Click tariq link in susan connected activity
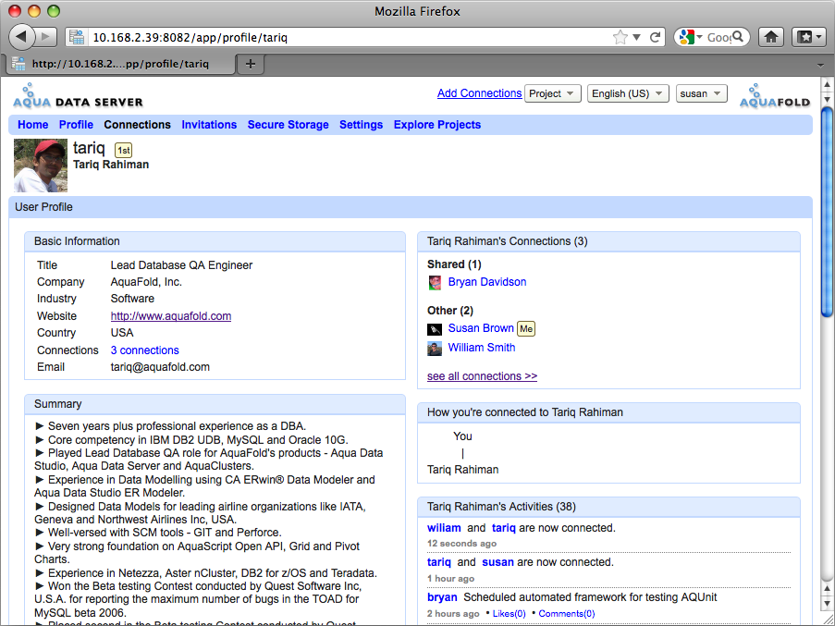This screenshot has height=626, width=835. (x=439, y=562)
